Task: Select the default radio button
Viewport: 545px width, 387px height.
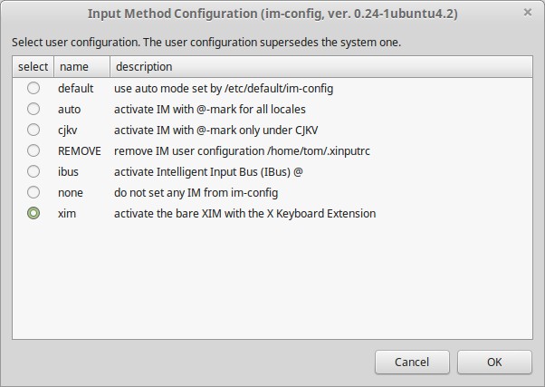Action: (33, 88)
